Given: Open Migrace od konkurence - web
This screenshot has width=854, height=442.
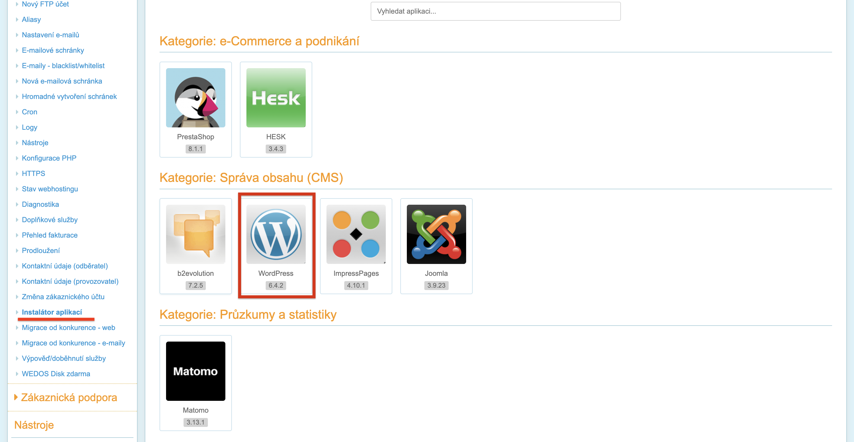Looking at the screenshot, I should click(68, 327).
